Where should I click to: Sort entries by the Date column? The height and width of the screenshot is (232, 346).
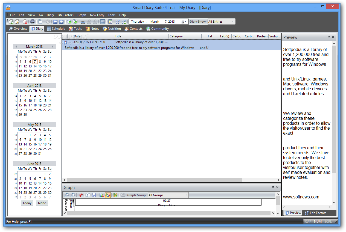[93, 36]
